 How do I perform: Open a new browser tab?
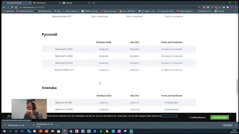(94, 3)
